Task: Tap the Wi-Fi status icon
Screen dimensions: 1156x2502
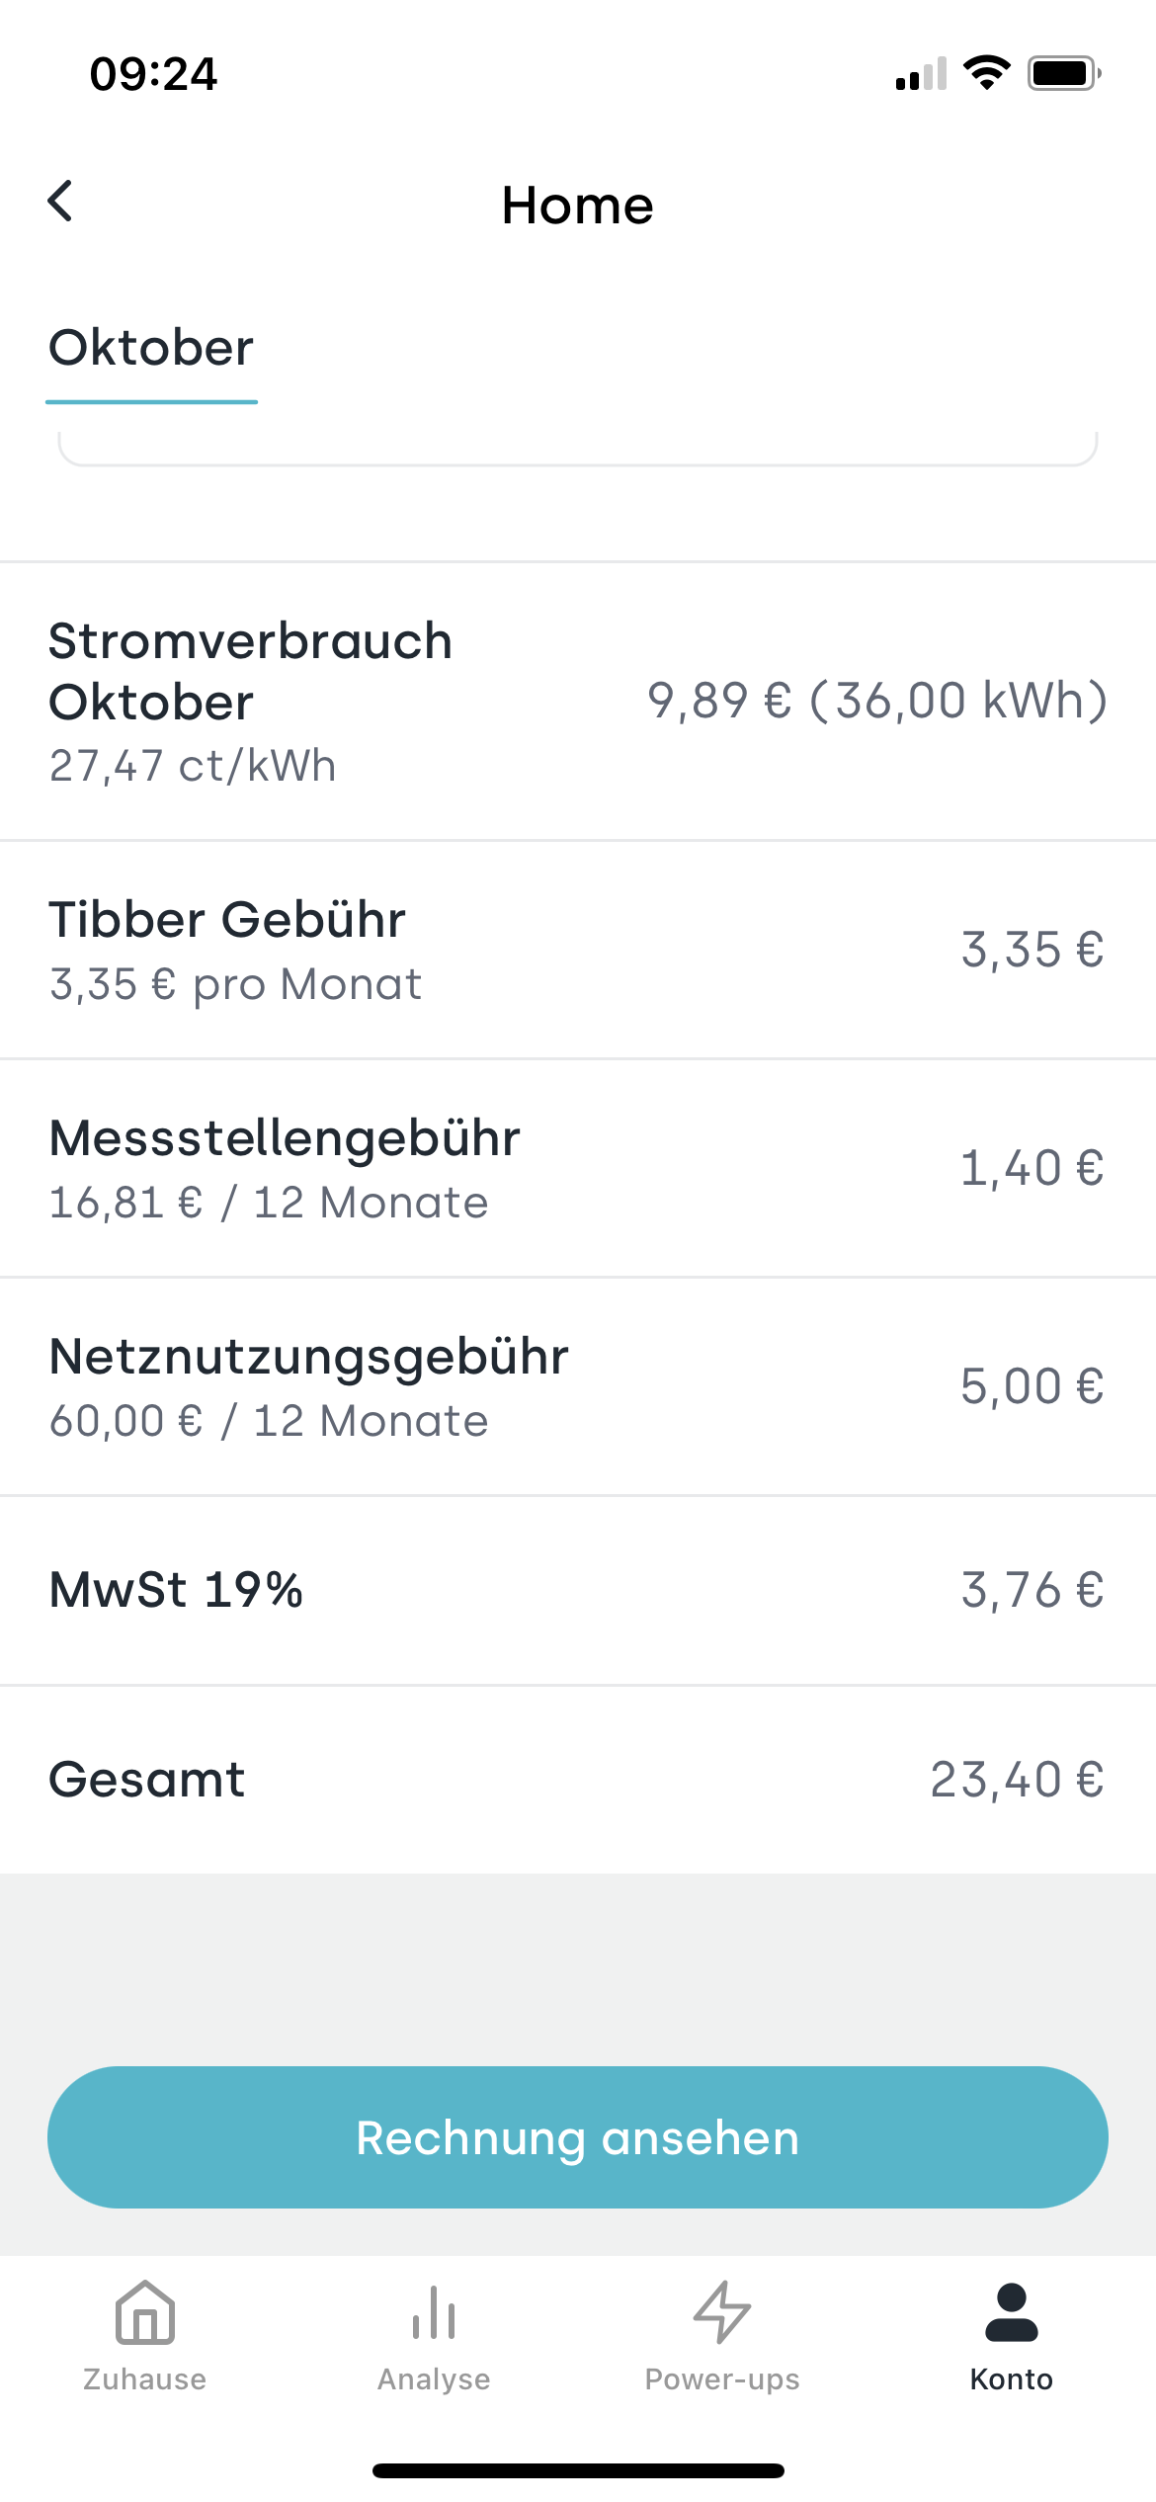Action: click(986, 73)
